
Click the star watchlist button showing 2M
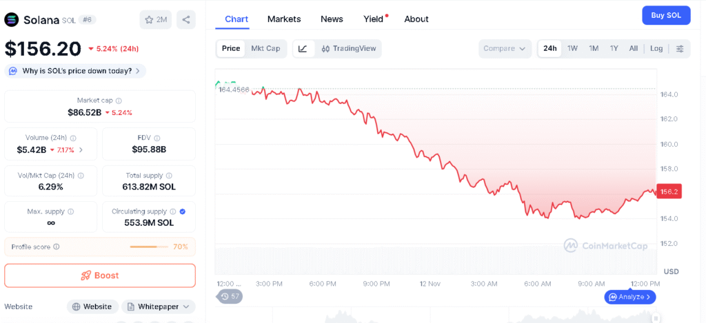tap(156, 20)
